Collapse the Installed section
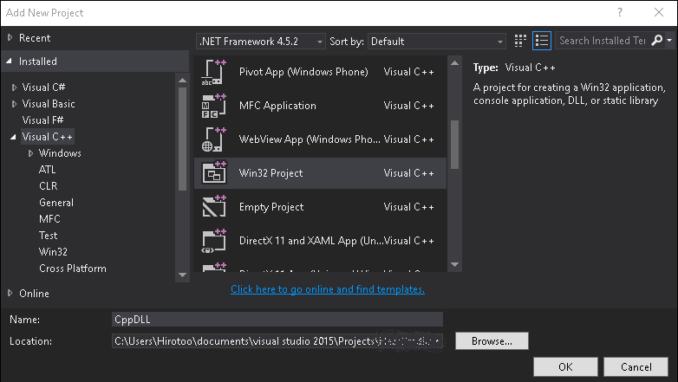This screenshot has height=382, width=678. (x=9, y=62)
